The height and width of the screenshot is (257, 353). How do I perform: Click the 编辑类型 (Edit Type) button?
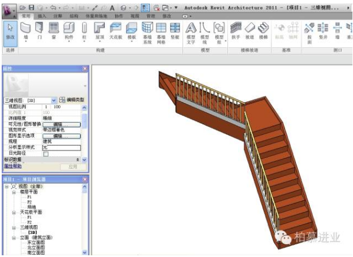coord(72,100)
